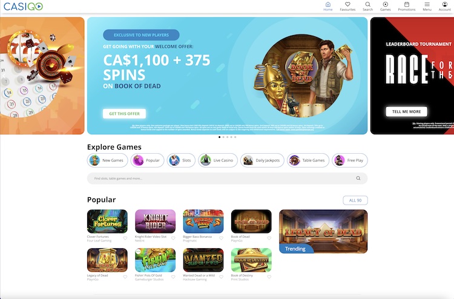Image resolution: width=454 pixels, height=299 pixels.
Task: Select the Live Casino category chip
Action: [x=218, y=160]
